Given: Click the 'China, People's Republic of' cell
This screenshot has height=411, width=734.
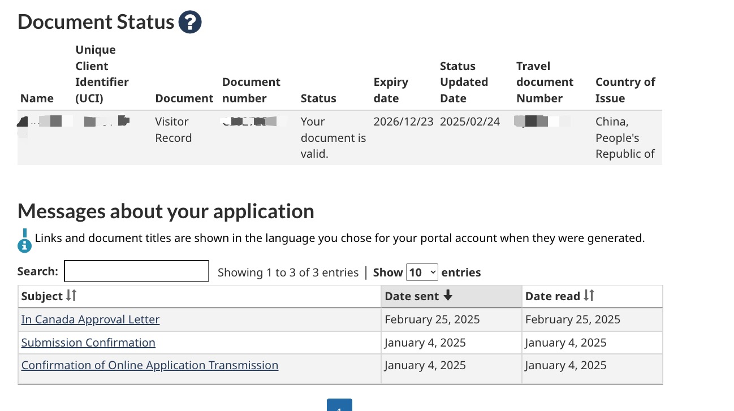Looking at the screenshot, I should pos(625,138).
